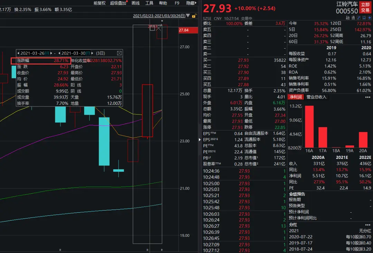
Task: Click the 融 margin trading icon
Action: [x=347, y=18]
